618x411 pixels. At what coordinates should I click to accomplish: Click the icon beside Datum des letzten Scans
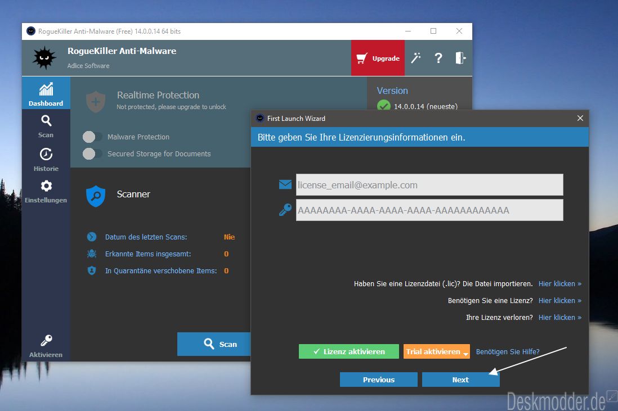(x=91, y=237)
